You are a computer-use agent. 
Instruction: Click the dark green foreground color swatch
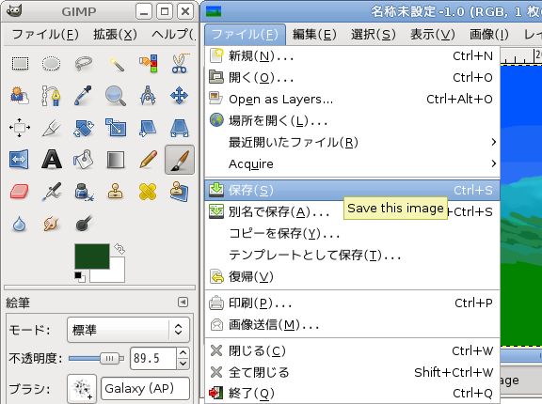92,256
